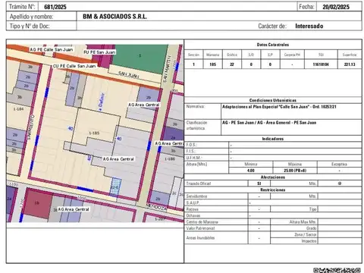The width and height of the screenshot is (364, 273).
Task: Click the 'F.O.S.:' label
Action: pos(191,145)
